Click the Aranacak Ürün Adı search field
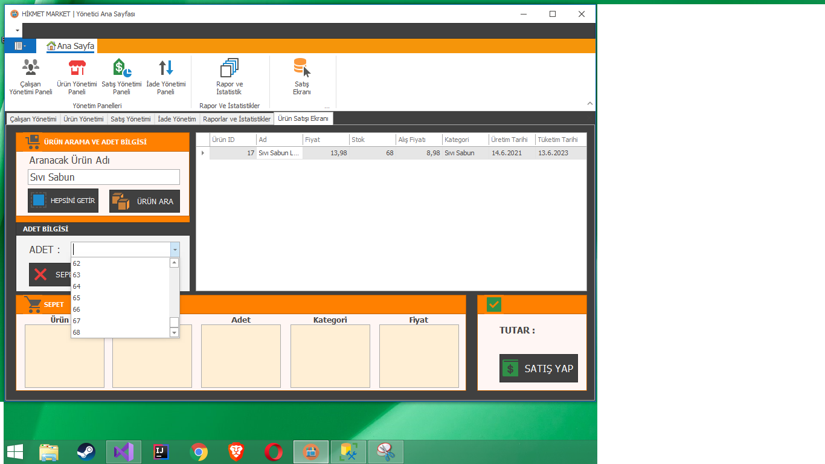Screen dimensions: 825x464 (103, 177)
